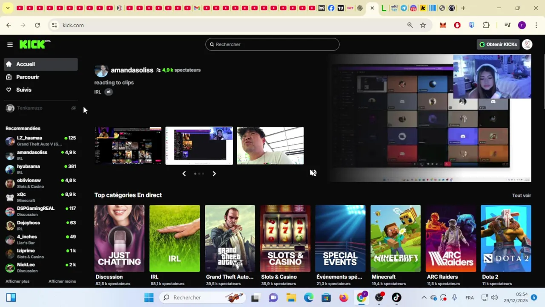The height and width of the screenshot is (307, 545).
Task: Open the Kick hamburger sidebar menu
Action: tap(10, 44)
